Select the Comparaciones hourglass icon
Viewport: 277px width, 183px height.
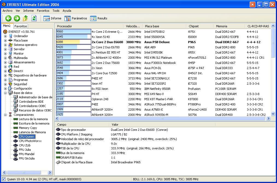point(10,115)
